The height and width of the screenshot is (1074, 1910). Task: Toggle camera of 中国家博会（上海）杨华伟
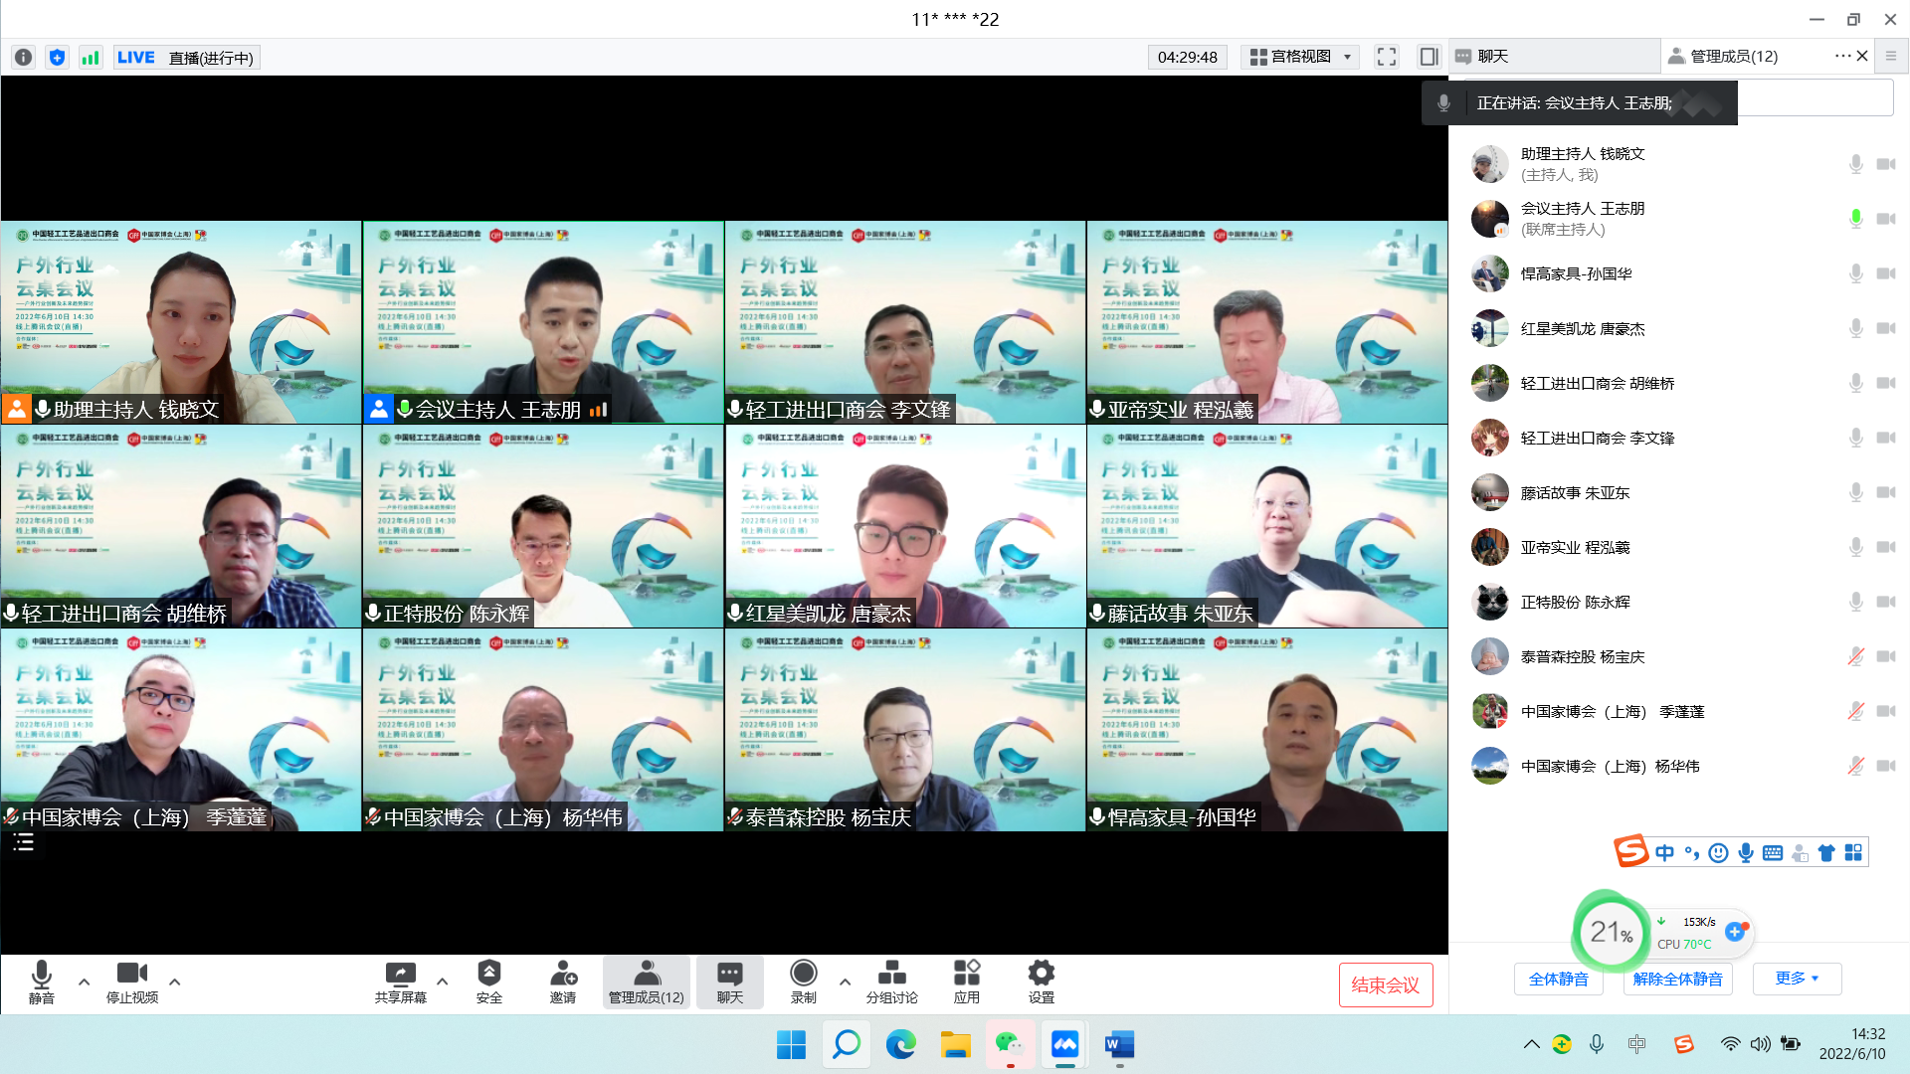click(1886, 766)
